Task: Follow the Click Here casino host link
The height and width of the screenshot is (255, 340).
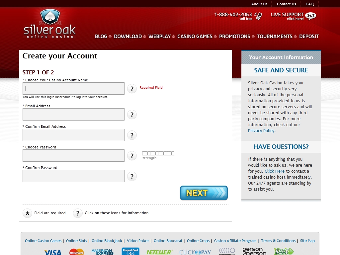Action: click(x=275, y=171)
